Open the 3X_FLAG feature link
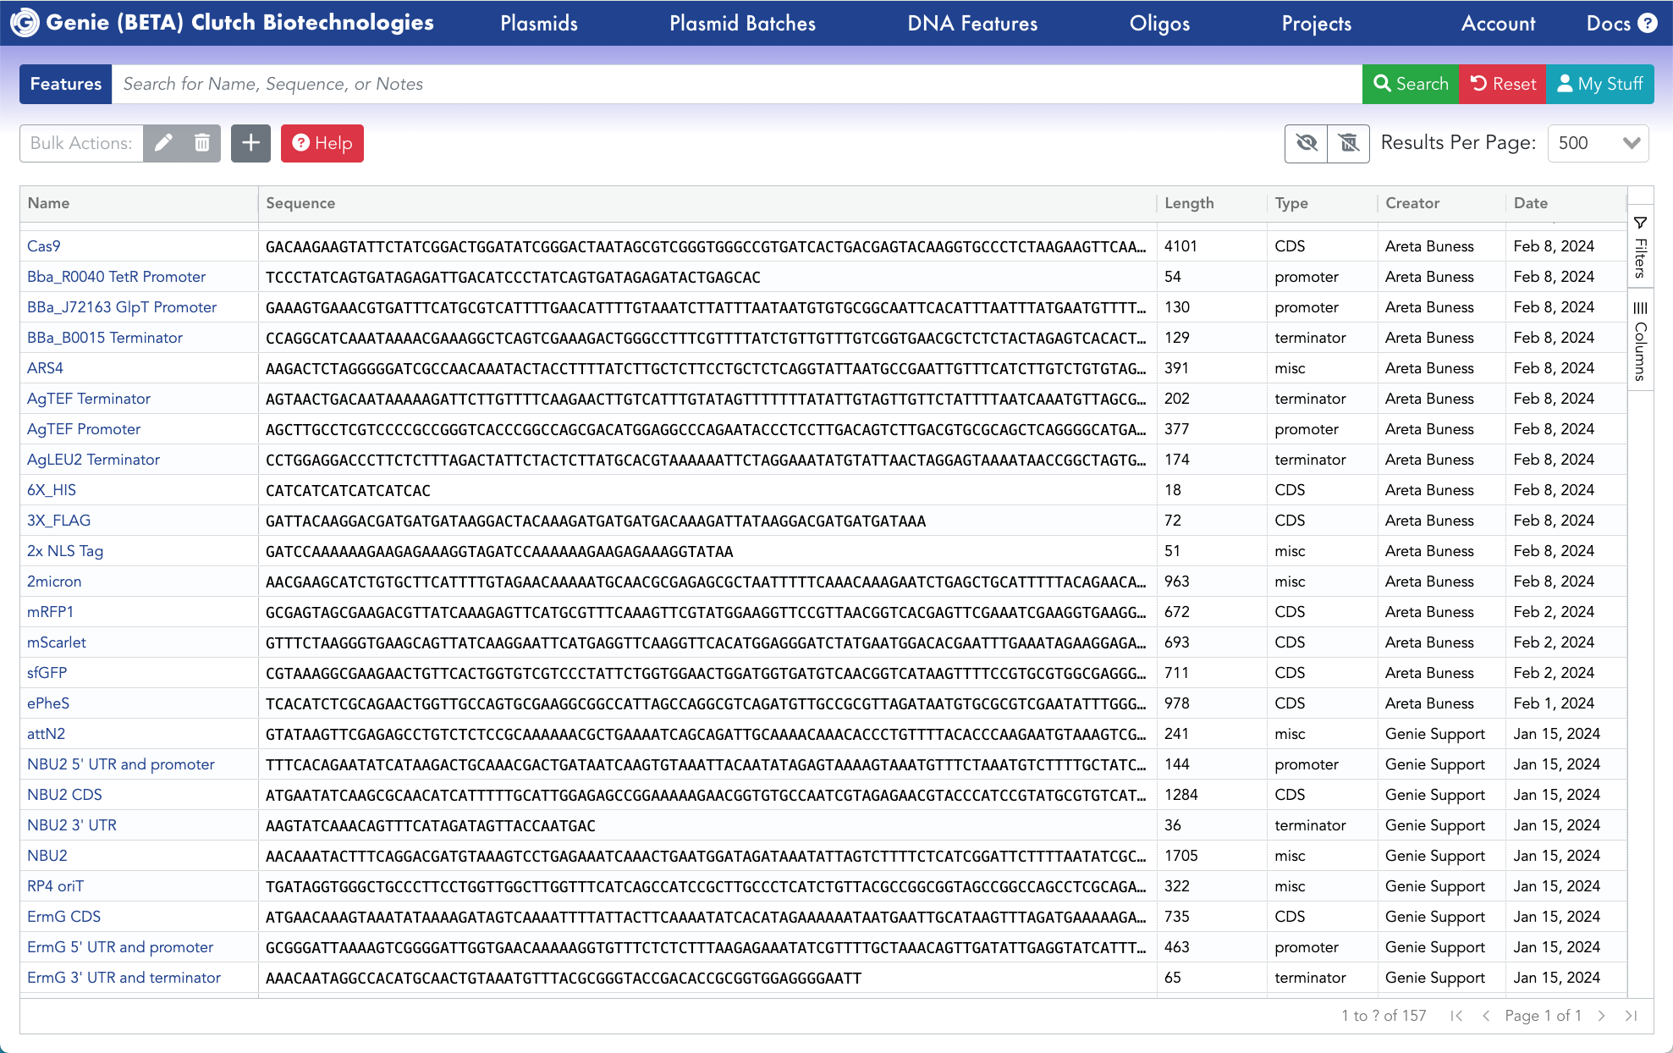Viewport: 1673px width, 1053px height. click(58, 521)
